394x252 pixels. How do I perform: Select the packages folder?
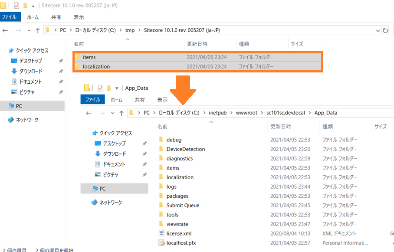tap(177, 196)
